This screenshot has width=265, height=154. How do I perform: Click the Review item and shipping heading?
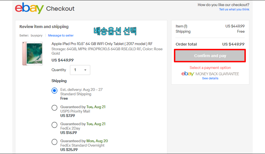pos(44,27)
